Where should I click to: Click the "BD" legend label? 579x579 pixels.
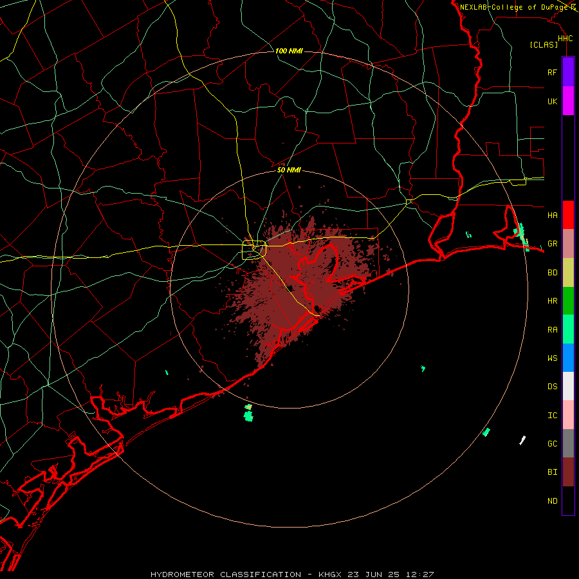[552, 273]
